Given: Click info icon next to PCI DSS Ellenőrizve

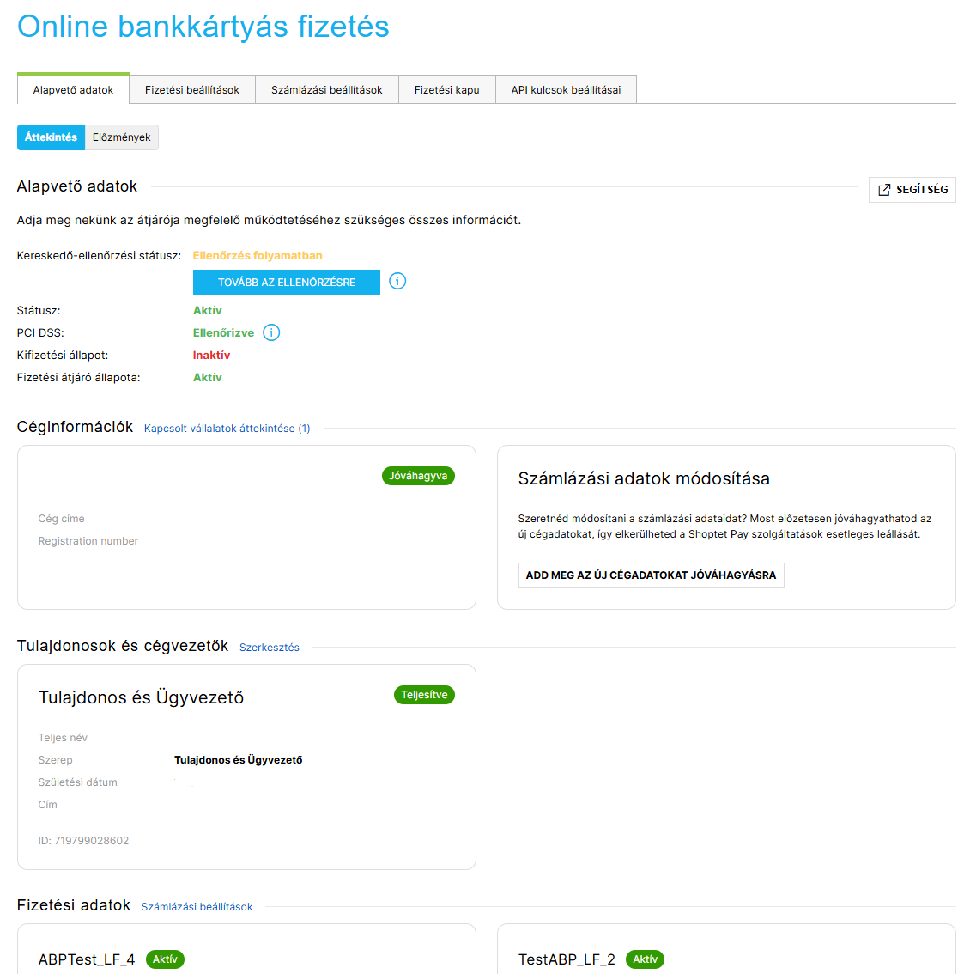Looking at the screenshot, I should [x=271, y=332].
